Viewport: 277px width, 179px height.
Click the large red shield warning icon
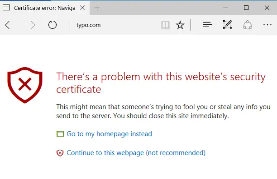coord(25,85)
